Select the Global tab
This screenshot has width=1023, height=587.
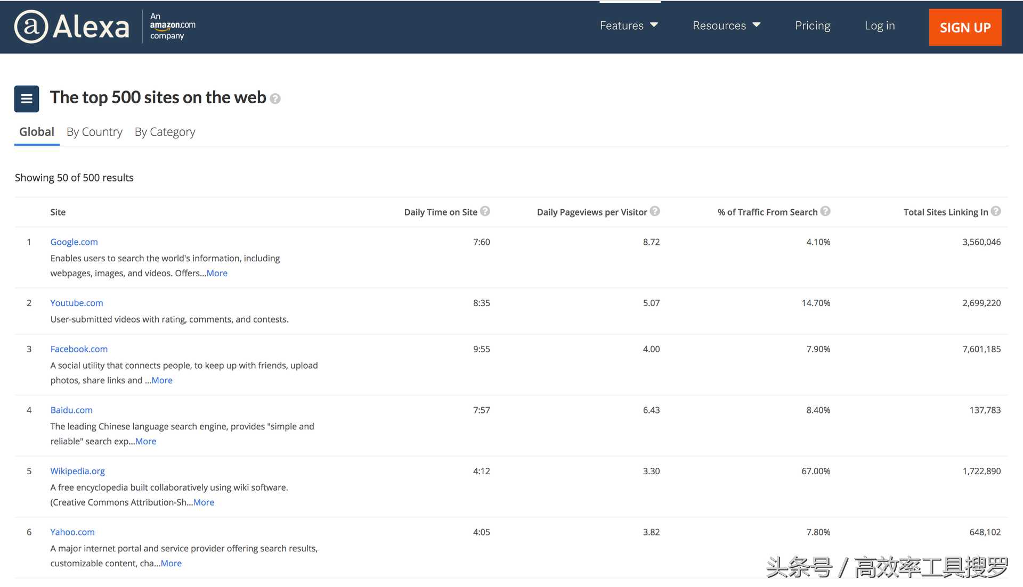tap(37, 132)
